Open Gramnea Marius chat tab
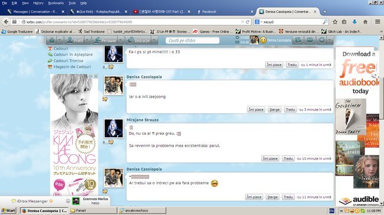The height and width of the screenshot is (215, 384). pyautogui.click(x=90, y=201)
